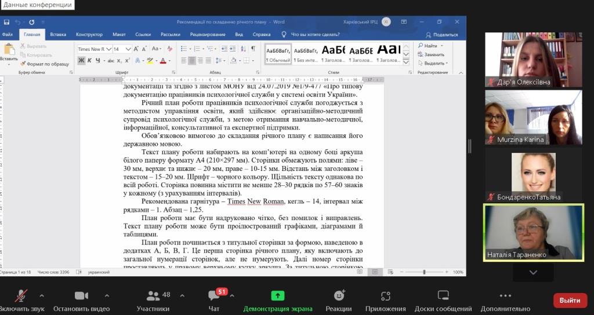Open the Файл menu tab
Image resolution: width=594 pixels, height=315 pixels.
(7, 34)
